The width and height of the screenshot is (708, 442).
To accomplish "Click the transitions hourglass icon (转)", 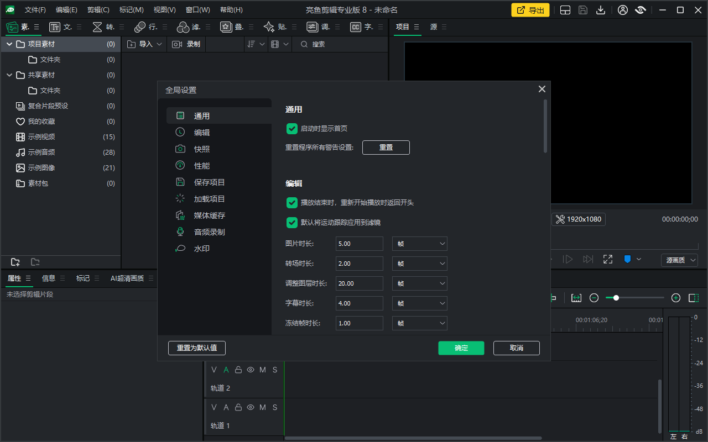I will pos(97,27).
